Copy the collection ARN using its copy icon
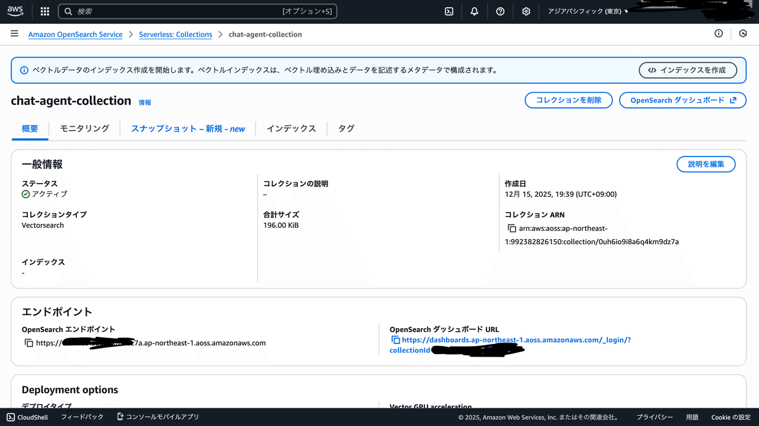 512,228
